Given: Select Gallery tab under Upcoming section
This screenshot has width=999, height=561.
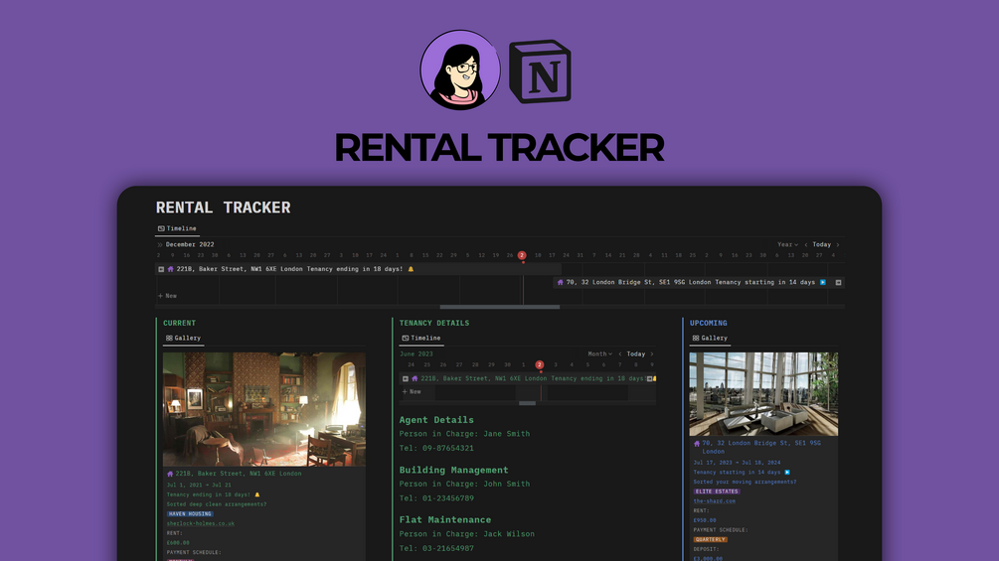Looking at the screenshot, I should coord(710,339).
